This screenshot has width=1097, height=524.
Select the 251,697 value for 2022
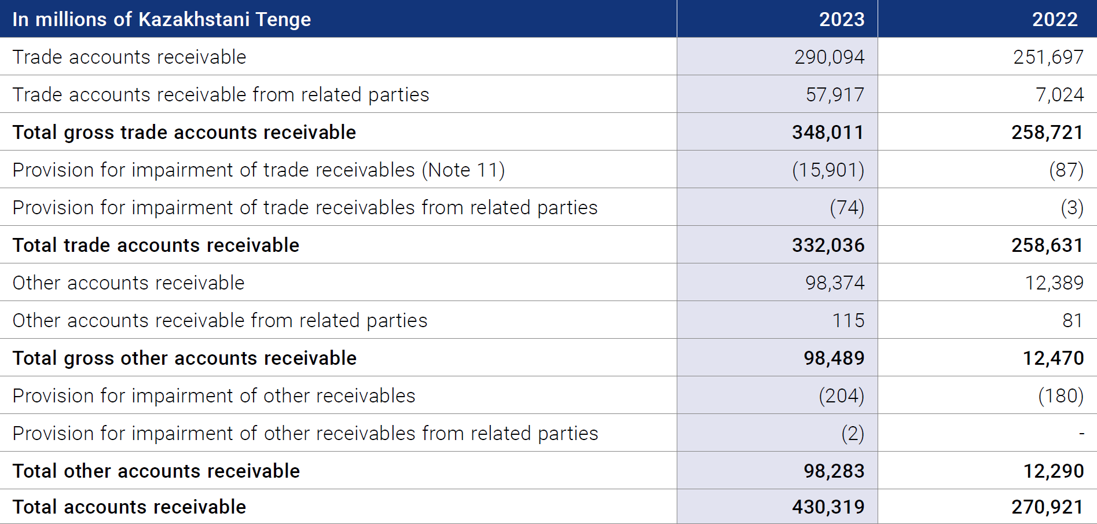(1048, 57)
